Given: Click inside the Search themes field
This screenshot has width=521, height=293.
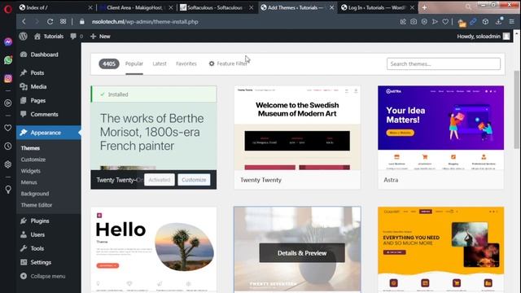Looking at the screenshot, I should (x=444, y=63).
